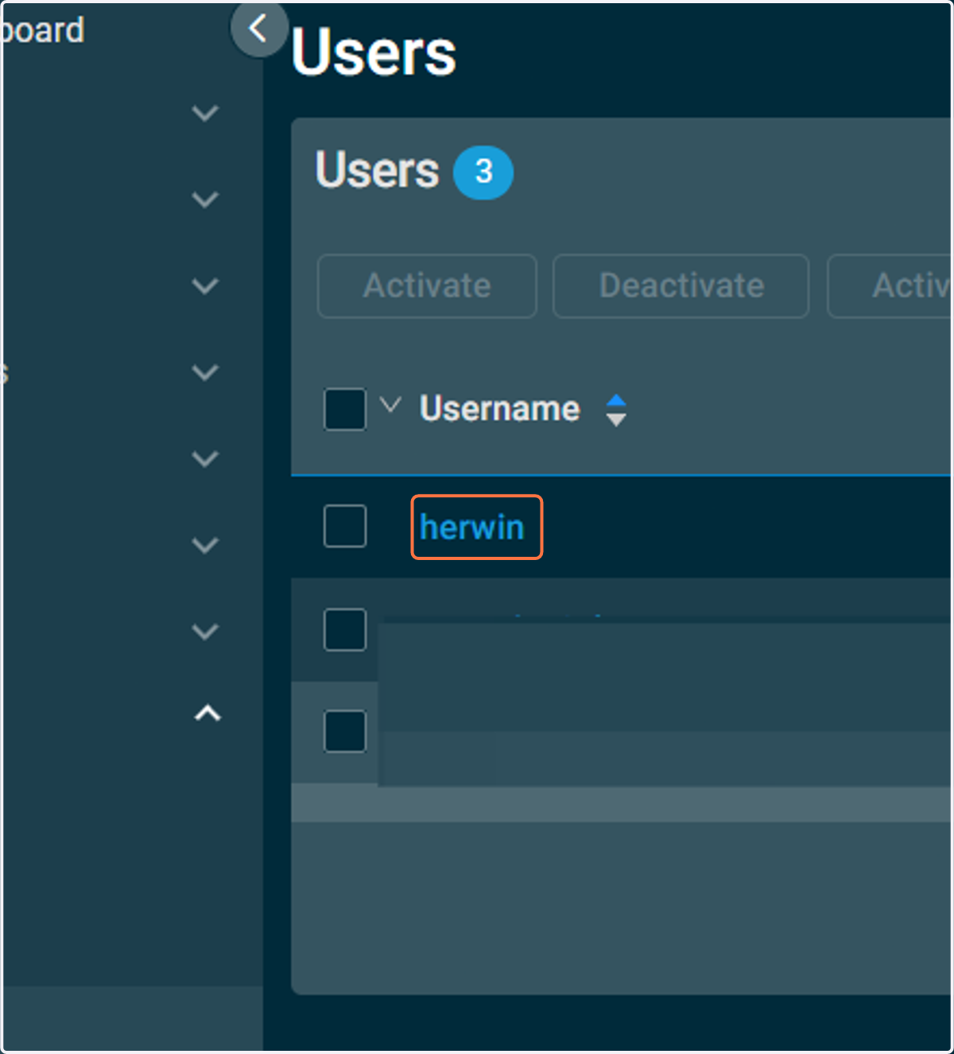
Task: Check the box for user herwin
Action: [x=345, y=527]
